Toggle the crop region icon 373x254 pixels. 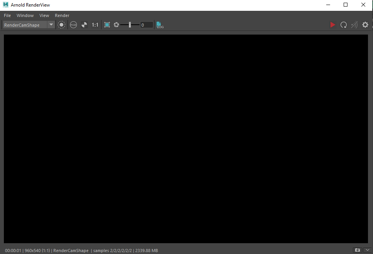tap(107, 25)
